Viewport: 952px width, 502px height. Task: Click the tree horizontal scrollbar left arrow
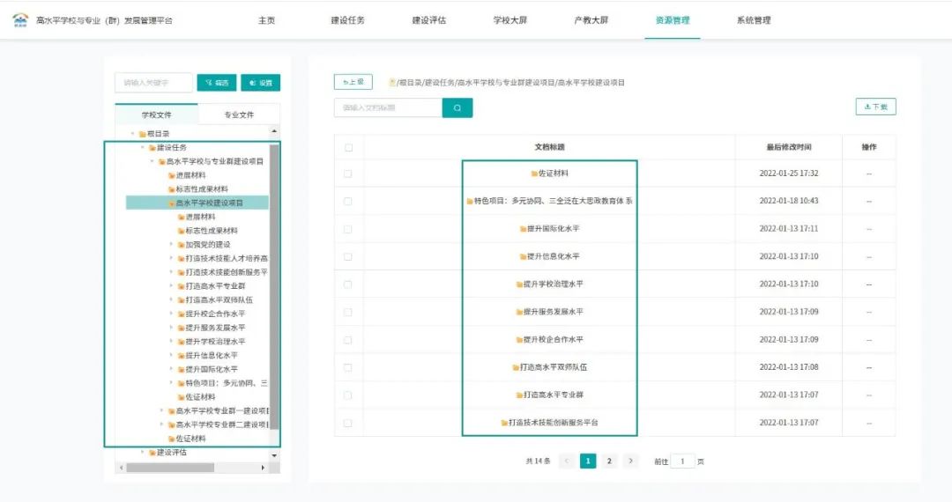[122, 468]
